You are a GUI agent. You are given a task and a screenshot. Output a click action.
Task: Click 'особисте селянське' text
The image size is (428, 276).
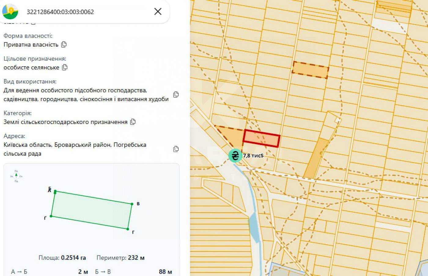(31, 67)
